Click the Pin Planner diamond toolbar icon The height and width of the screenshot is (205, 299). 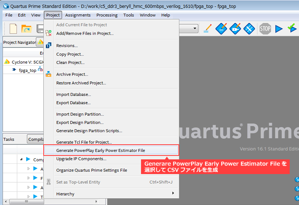[x=235, y=29]
